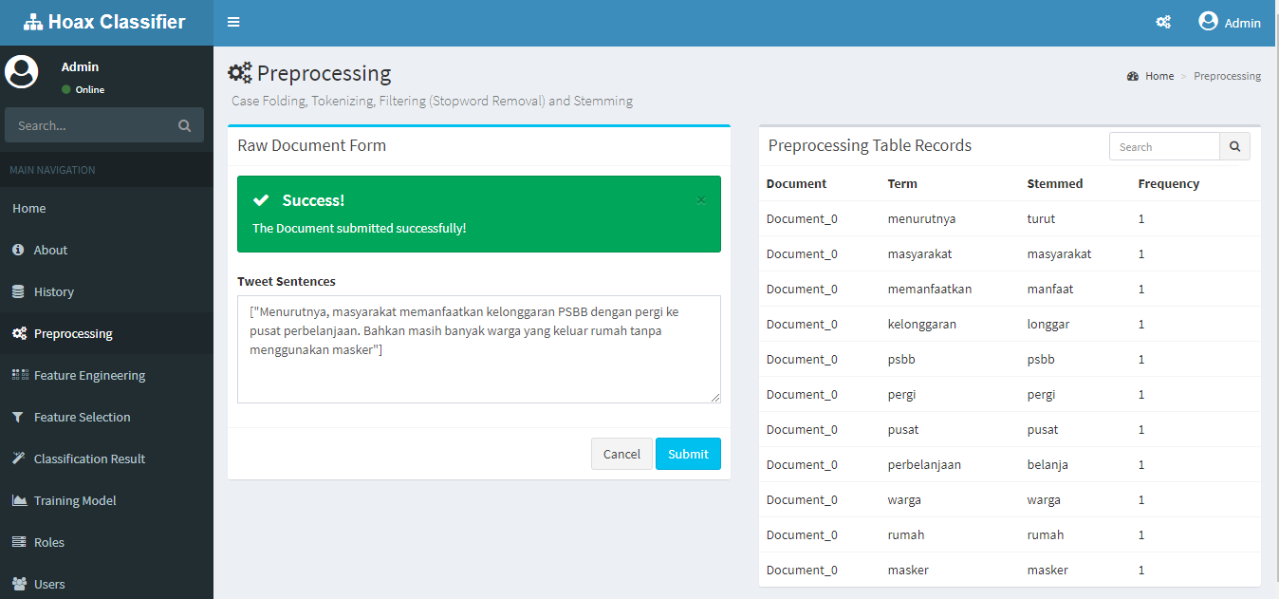
Task: Focus the table records Search field
Action: point(1164,146)
